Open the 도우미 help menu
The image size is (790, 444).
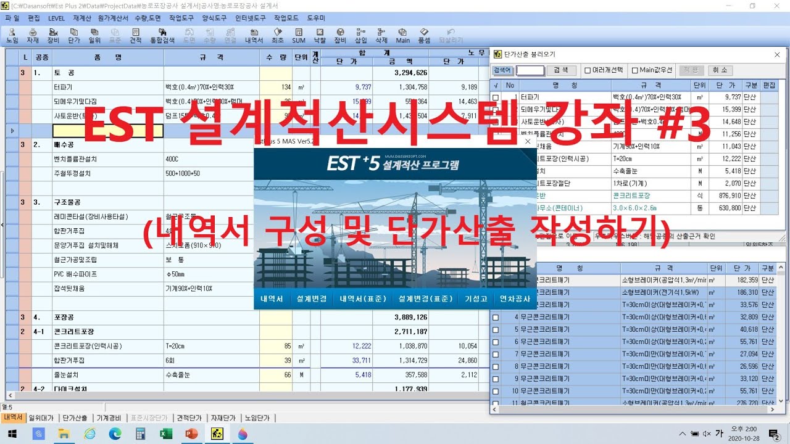316,18
